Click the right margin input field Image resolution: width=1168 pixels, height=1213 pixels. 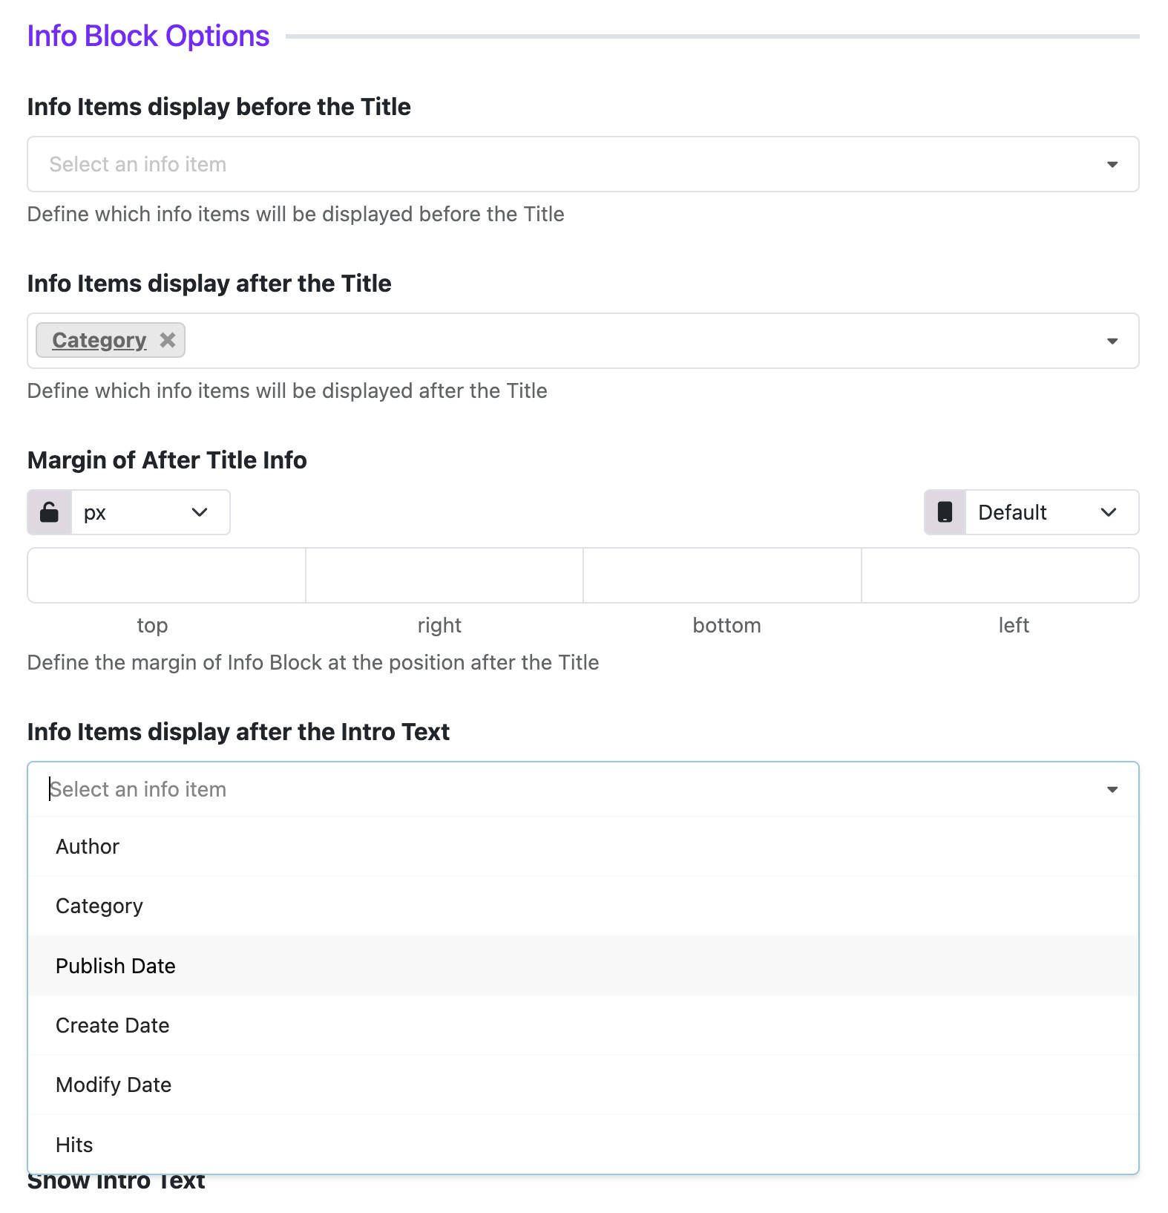444,575
